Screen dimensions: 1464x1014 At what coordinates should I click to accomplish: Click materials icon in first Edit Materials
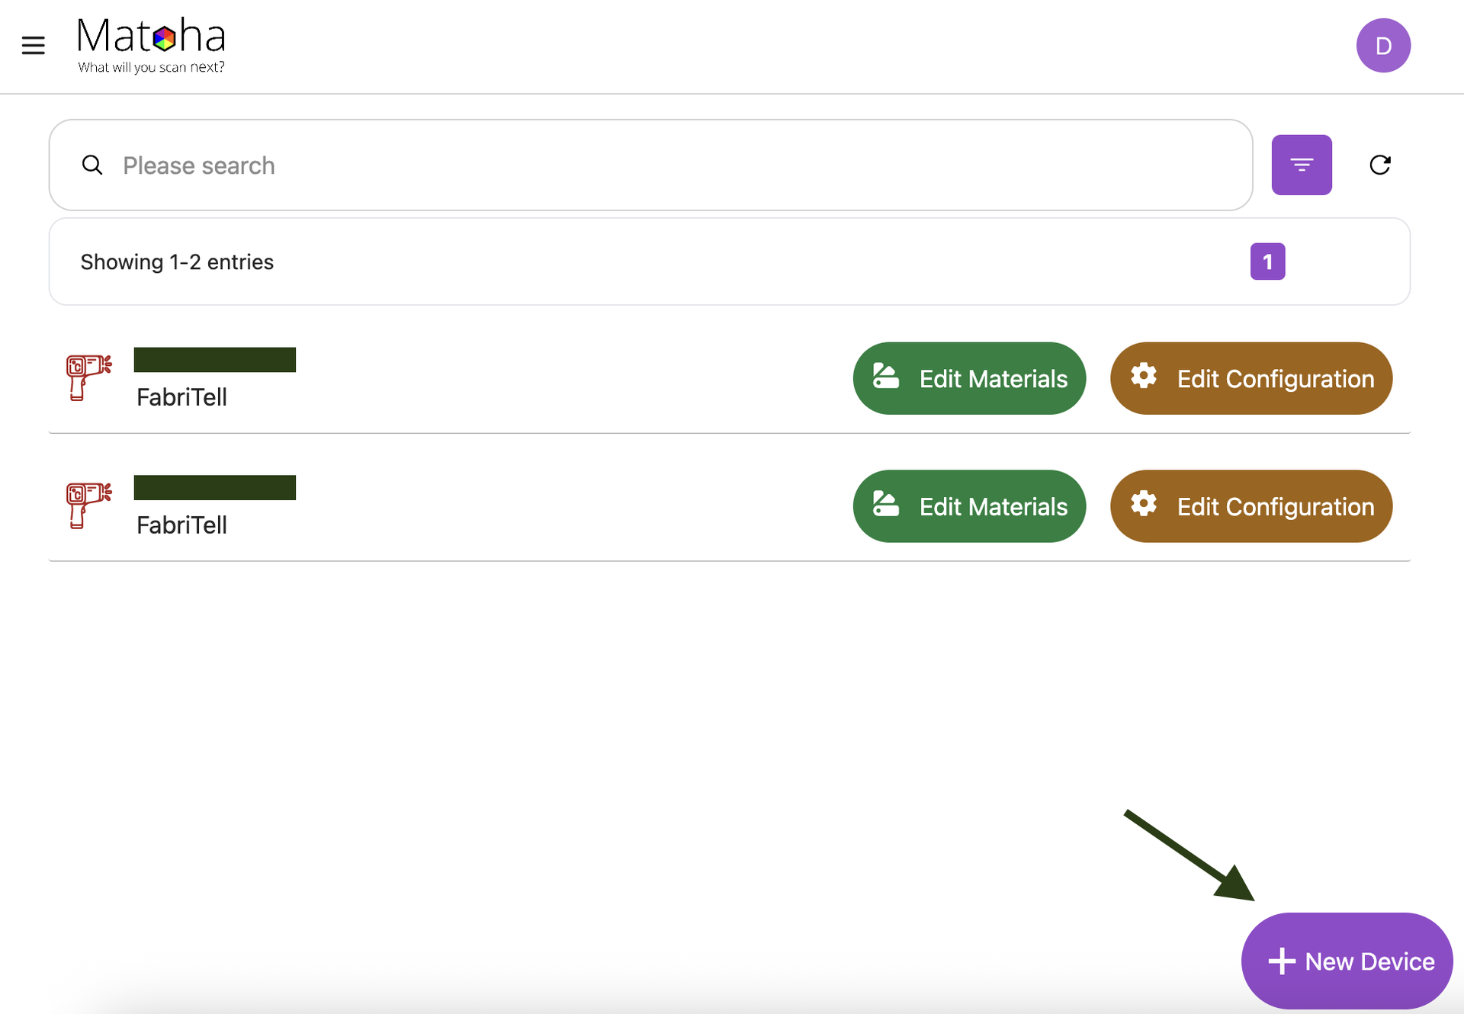click(x=885, y=377)
